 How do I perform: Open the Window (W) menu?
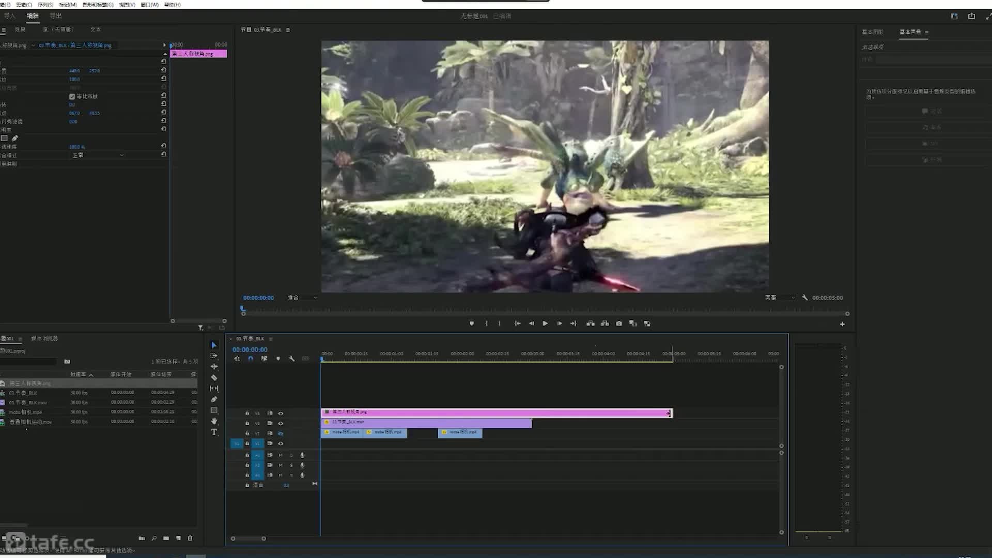point(150,5)
